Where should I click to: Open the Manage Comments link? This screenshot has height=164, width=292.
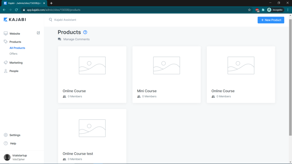coord(76,39)
